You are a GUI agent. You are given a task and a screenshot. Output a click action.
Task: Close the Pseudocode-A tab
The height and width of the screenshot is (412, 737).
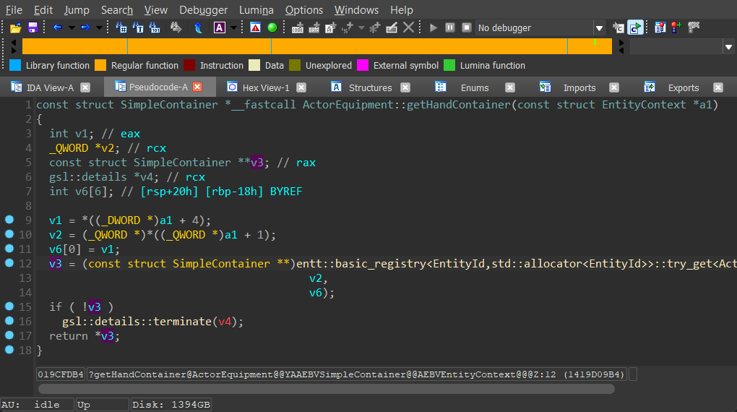pos(197,87)
